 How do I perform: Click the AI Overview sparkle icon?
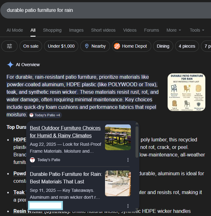pyautogui.click(x=10, y=65)
